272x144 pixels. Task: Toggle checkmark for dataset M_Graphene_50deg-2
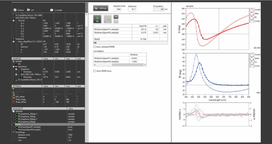coord(16,114)
